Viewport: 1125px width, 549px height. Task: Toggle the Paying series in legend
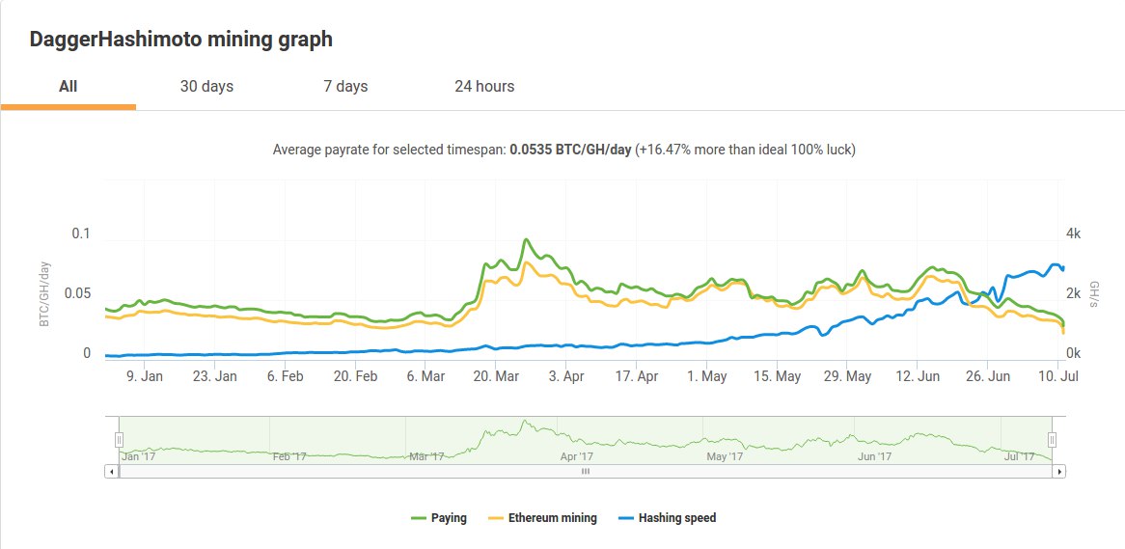[x=438, y=517]
